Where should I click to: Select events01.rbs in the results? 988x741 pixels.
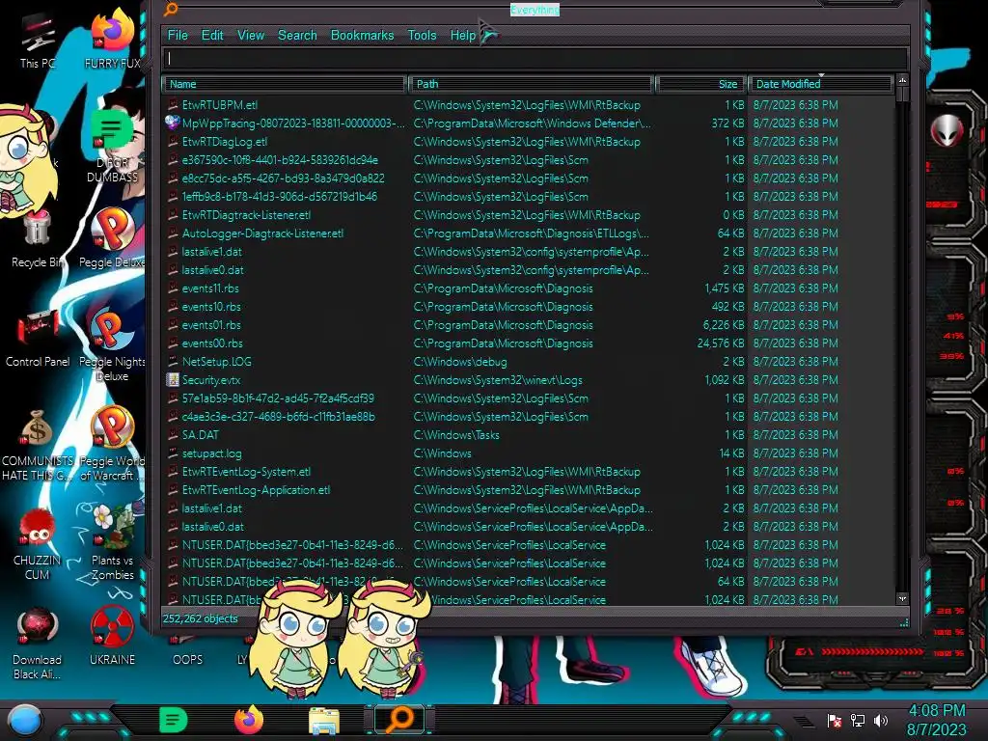pyautogui.click(x=211, y=325)
